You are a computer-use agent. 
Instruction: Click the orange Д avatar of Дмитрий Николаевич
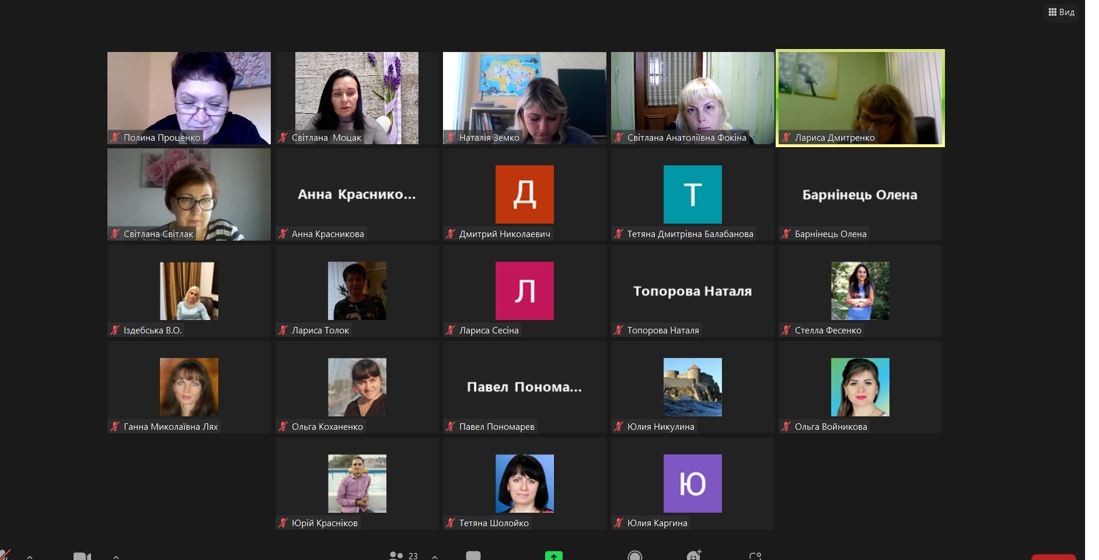524,194
